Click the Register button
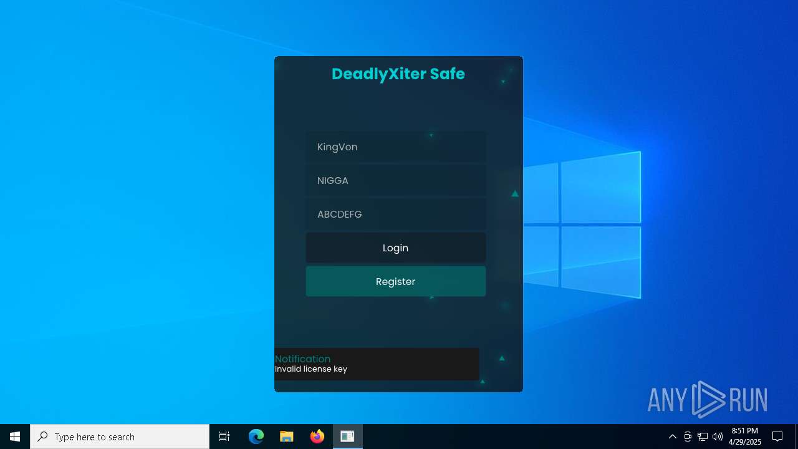Screen dimensions: 798x449 pyautogui.click(x=395, y=281)
